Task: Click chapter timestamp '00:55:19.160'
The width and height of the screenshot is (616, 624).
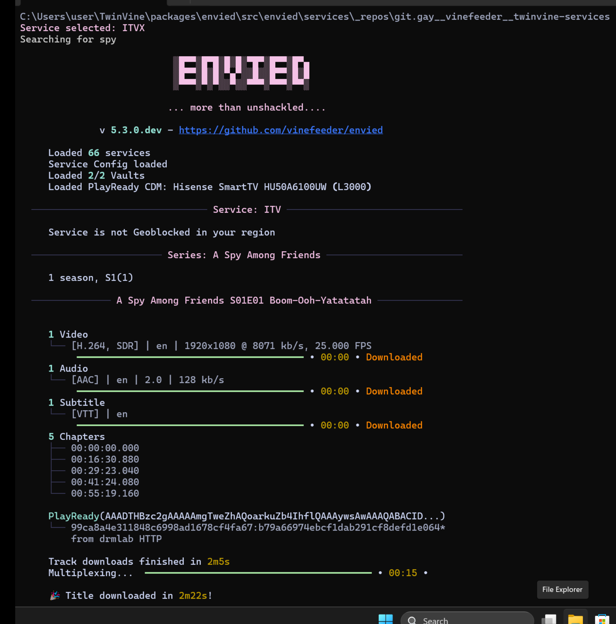Action: (x=105, y=494)
